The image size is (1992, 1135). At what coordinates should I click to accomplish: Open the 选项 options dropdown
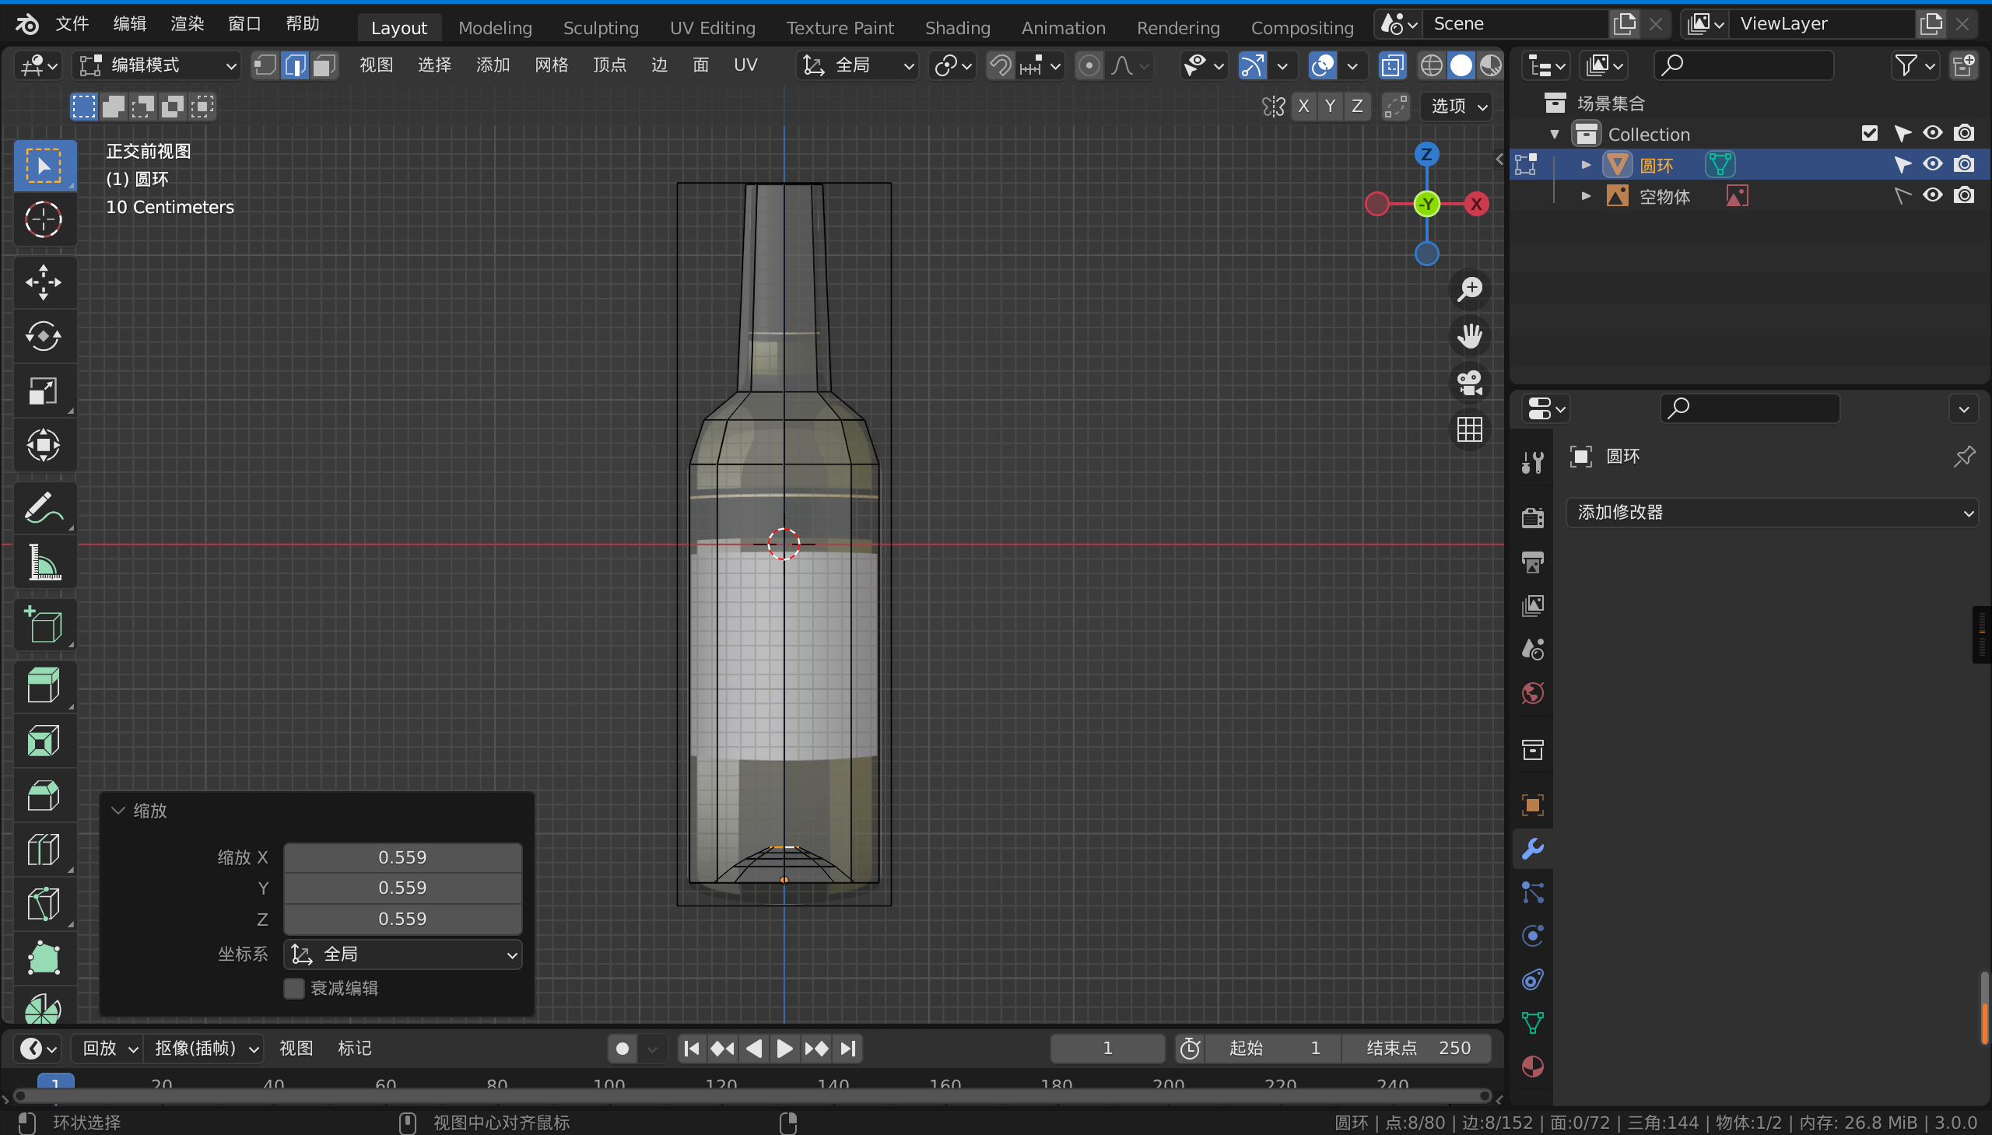1457,106
